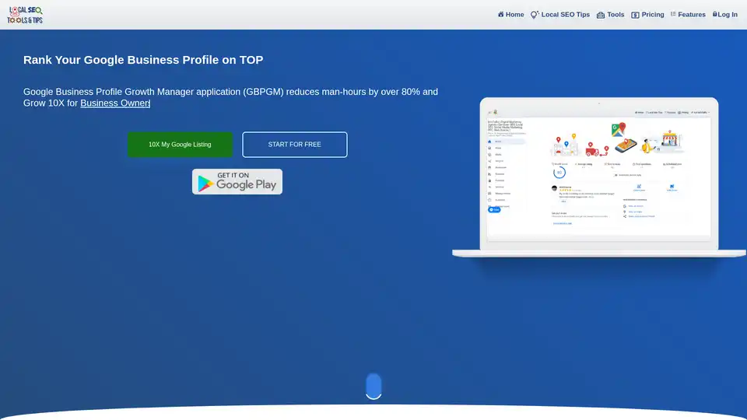The height and width of the screenshot is (420, 747).
Task: Open the Pricing page from the navbar
Action: pos(653,15)
